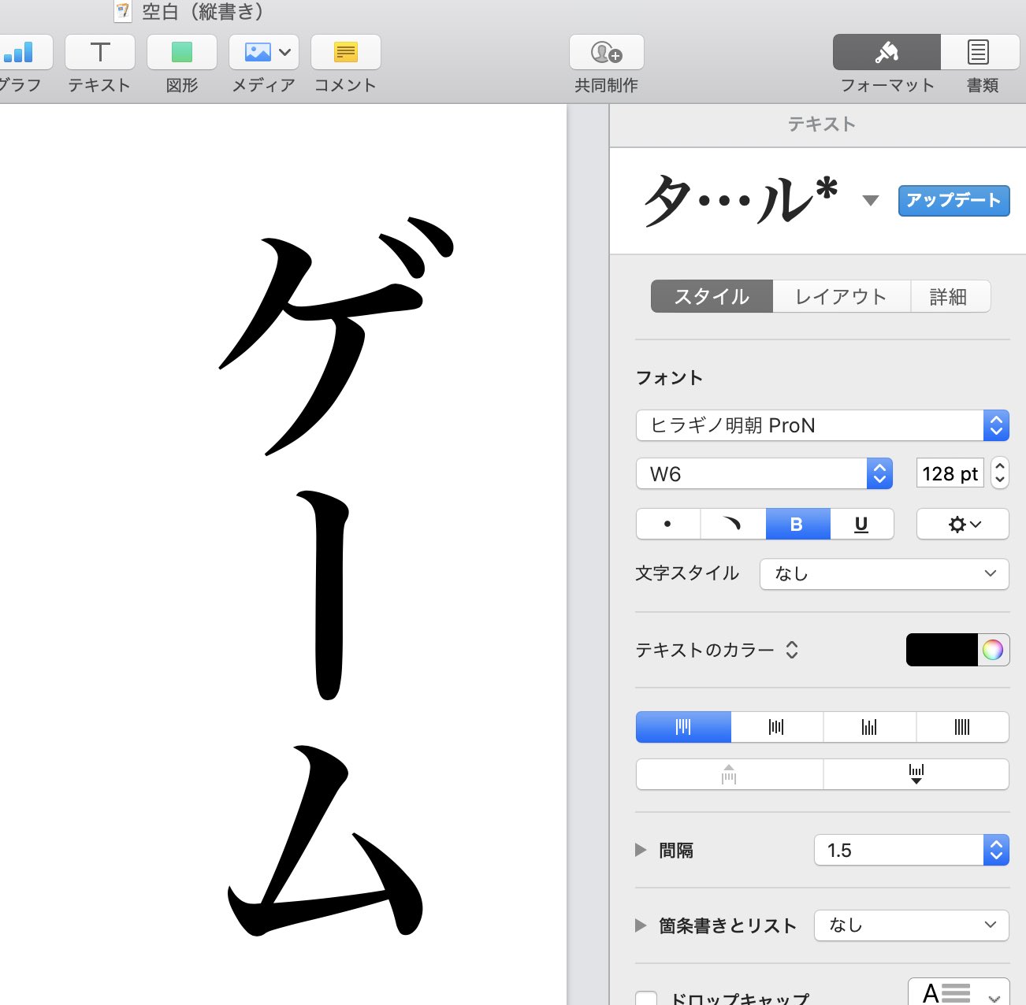This screenshot has width=1026, height=1005.
Task: Click paragraph style name タ…ル*
Action: tap(741, 200)
